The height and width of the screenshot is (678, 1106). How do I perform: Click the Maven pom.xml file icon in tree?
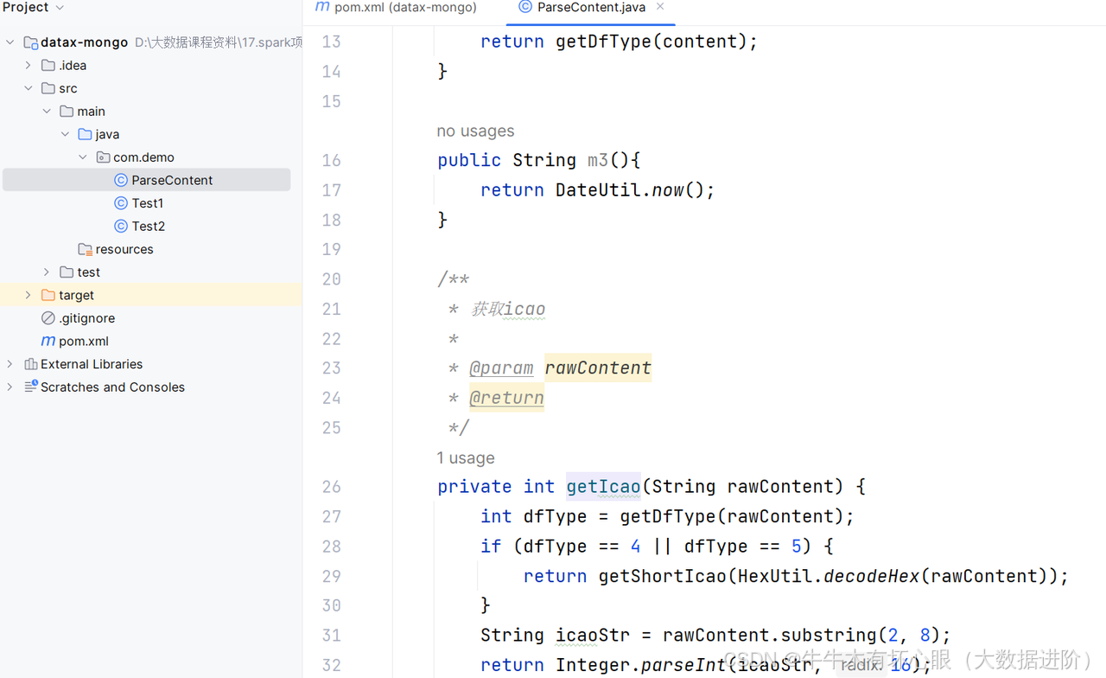tap(48, 341)
